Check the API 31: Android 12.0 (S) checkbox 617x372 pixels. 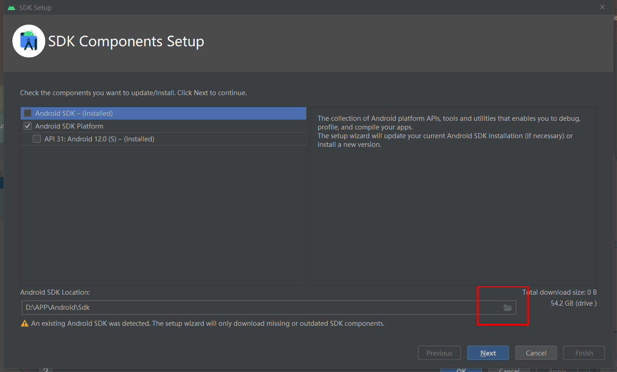click(x=37, y=139)
